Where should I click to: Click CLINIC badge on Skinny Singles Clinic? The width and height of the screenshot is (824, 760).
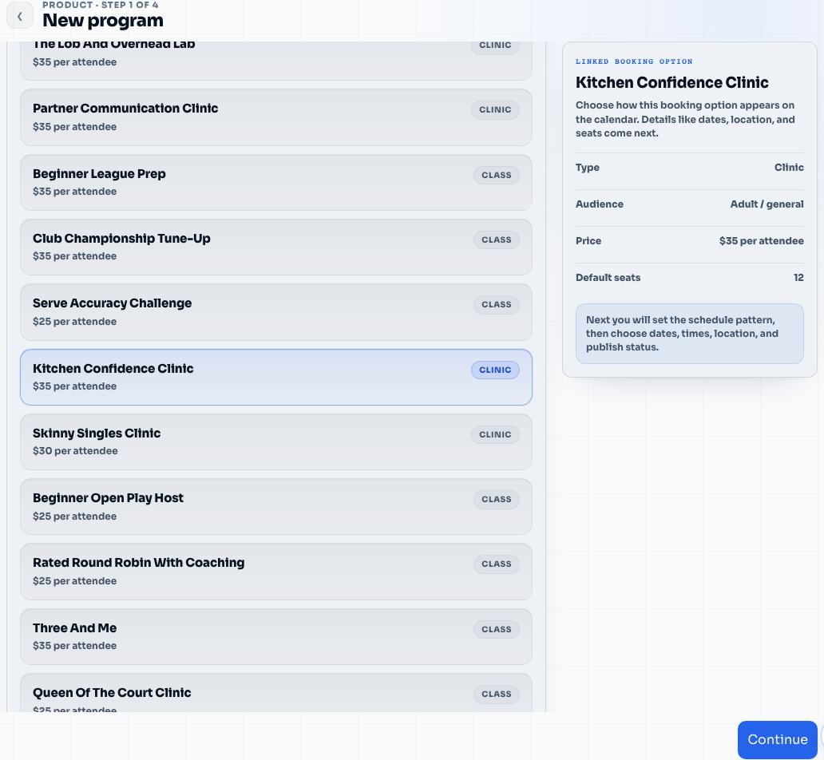(x=495, y=434)
